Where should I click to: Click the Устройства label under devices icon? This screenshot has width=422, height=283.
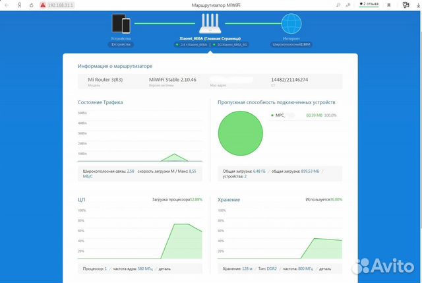click(121, 40)
